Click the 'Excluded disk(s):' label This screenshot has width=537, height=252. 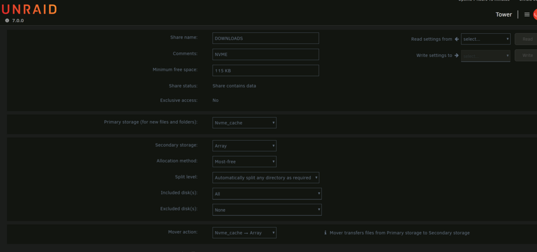coord(179,209)
